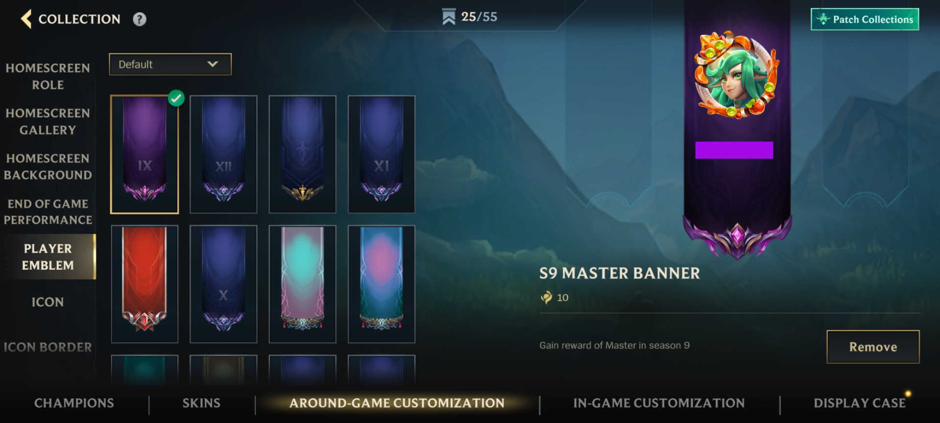Viewport: 940px width, 423px height.
Task: Click the dropdown arrow chevron beside Default
Action: tap(212, 64)
